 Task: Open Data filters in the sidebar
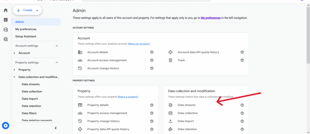[x=29, y=113]
